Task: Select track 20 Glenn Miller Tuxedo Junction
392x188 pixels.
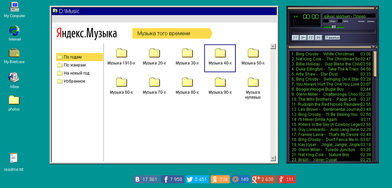Action: click(331, 149)
